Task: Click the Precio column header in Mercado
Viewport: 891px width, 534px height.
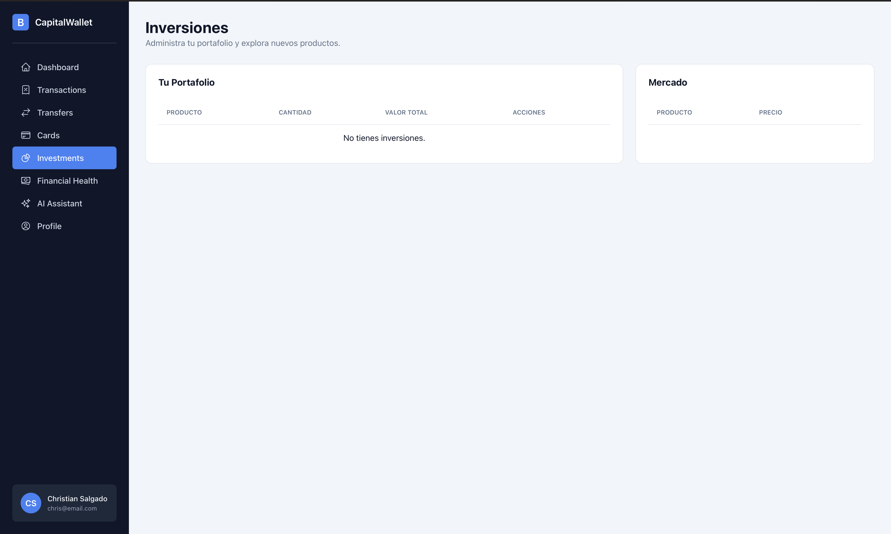Action: pyautogui.click(x=770, y=112)
